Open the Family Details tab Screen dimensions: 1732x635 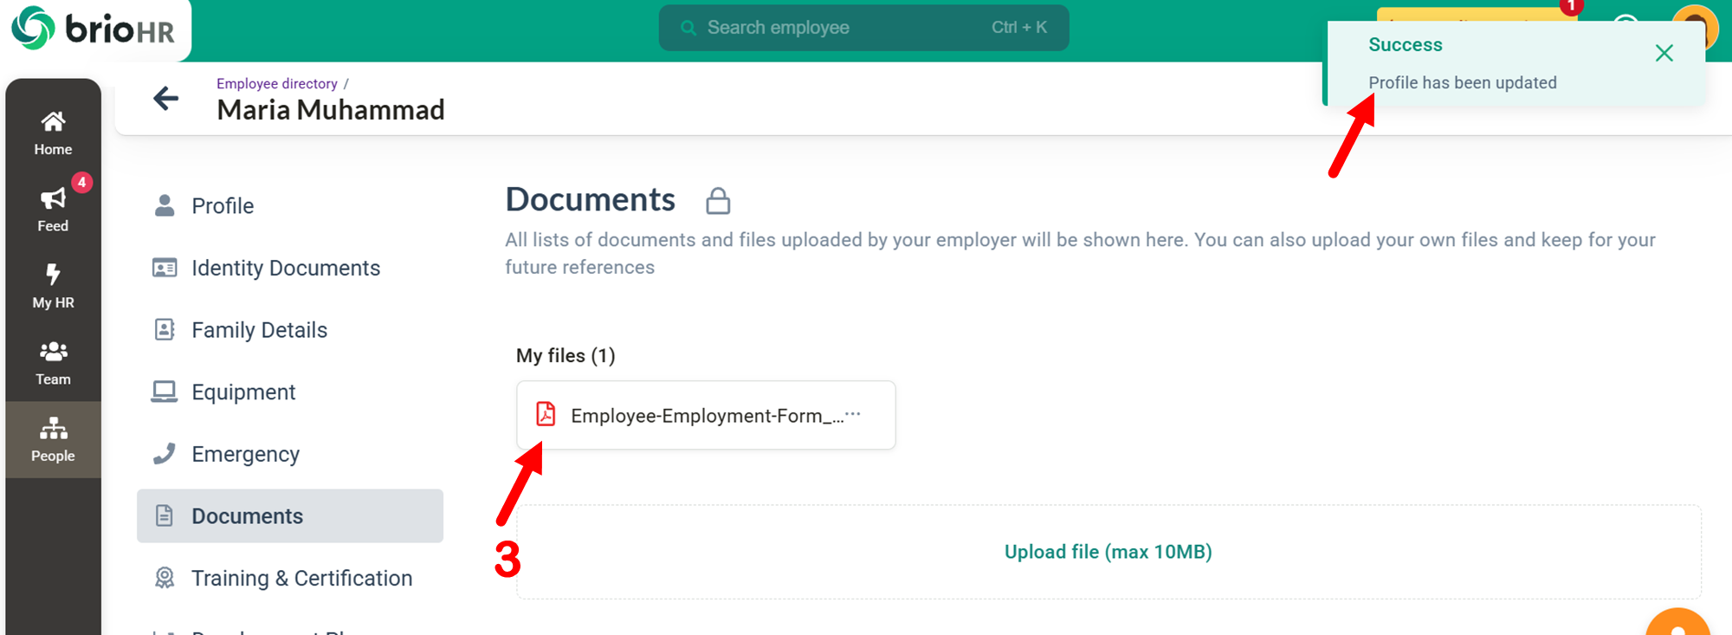259,330
